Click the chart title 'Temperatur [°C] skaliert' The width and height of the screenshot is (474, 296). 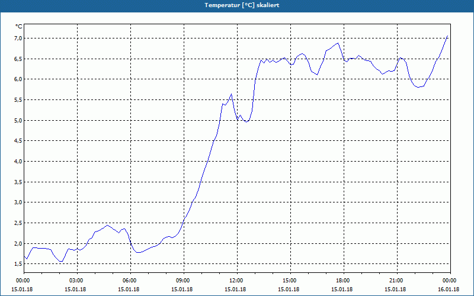pyautogui.click(x=242, y=5)
